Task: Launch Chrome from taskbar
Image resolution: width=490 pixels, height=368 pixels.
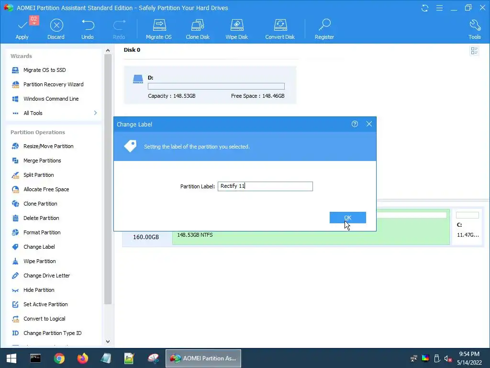Action: click(x=59, y=358)
